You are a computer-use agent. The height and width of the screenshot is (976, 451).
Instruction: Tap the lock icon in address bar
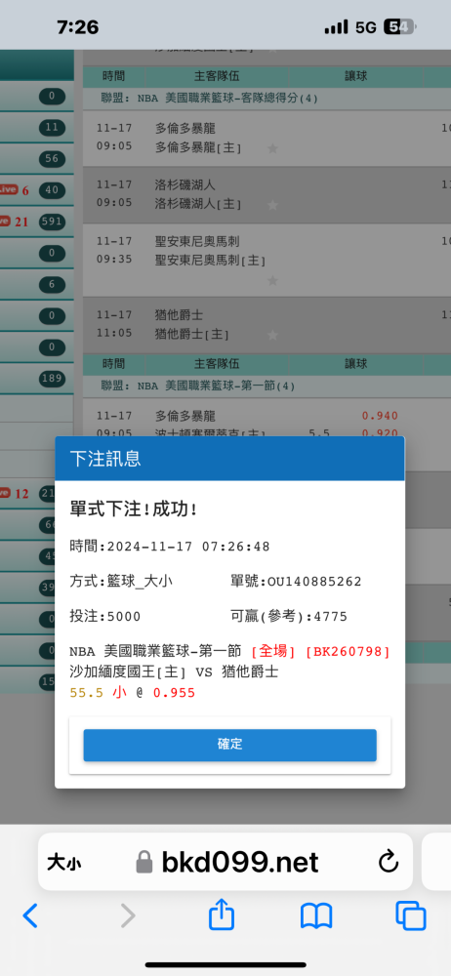[144, 862]
